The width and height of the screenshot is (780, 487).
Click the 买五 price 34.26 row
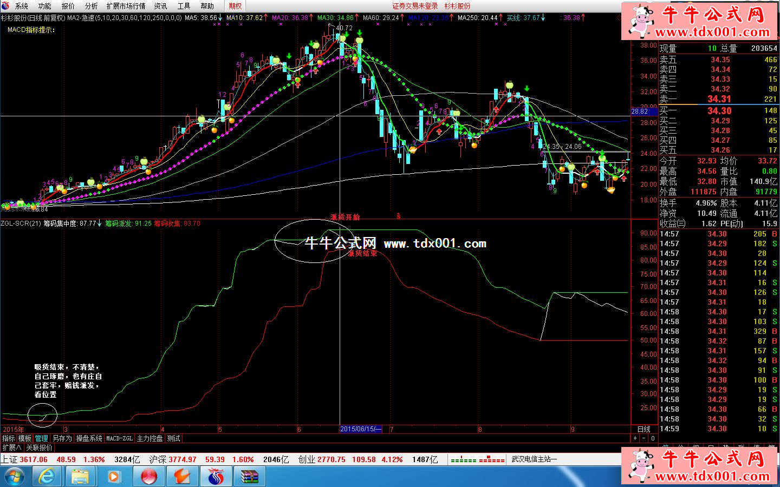(718, 150)
